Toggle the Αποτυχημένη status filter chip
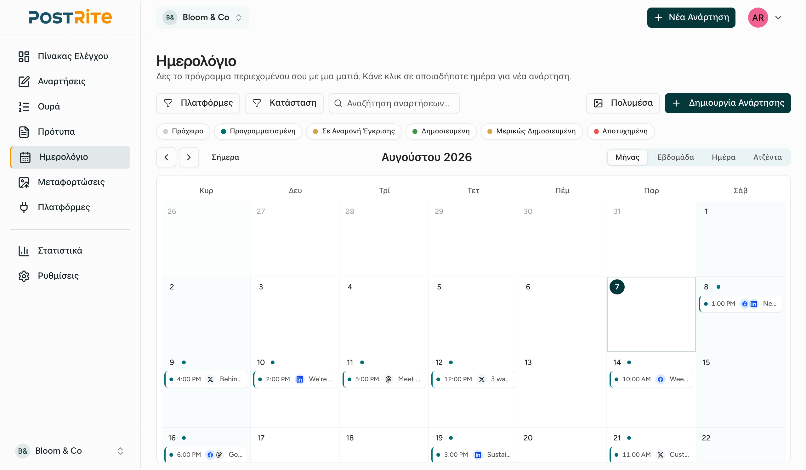This screenshot has width=806, height=470. click(621, 131)
